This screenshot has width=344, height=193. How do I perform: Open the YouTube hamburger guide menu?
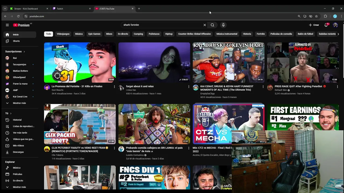[x=7, y=25]
